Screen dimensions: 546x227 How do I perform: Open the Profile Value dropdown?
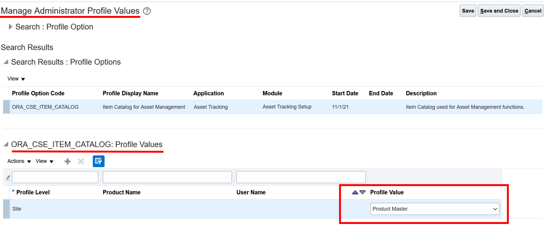click(x=435, y=209)
